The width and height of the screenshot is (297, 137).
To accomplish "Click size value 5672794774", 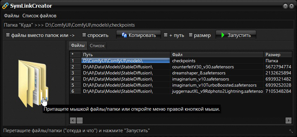I will pos(278,67).
